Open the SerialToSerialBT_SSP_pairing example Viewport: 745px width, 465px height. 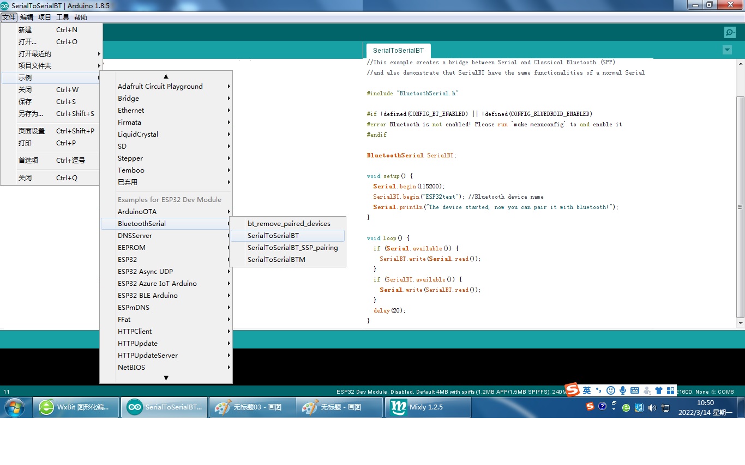coord(288,248)
